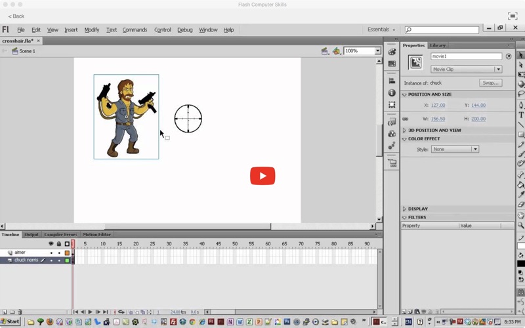Click the black fill color swatch
Image resolution: width=525 pixels, height=328 pixels.
tap(520, 264)
